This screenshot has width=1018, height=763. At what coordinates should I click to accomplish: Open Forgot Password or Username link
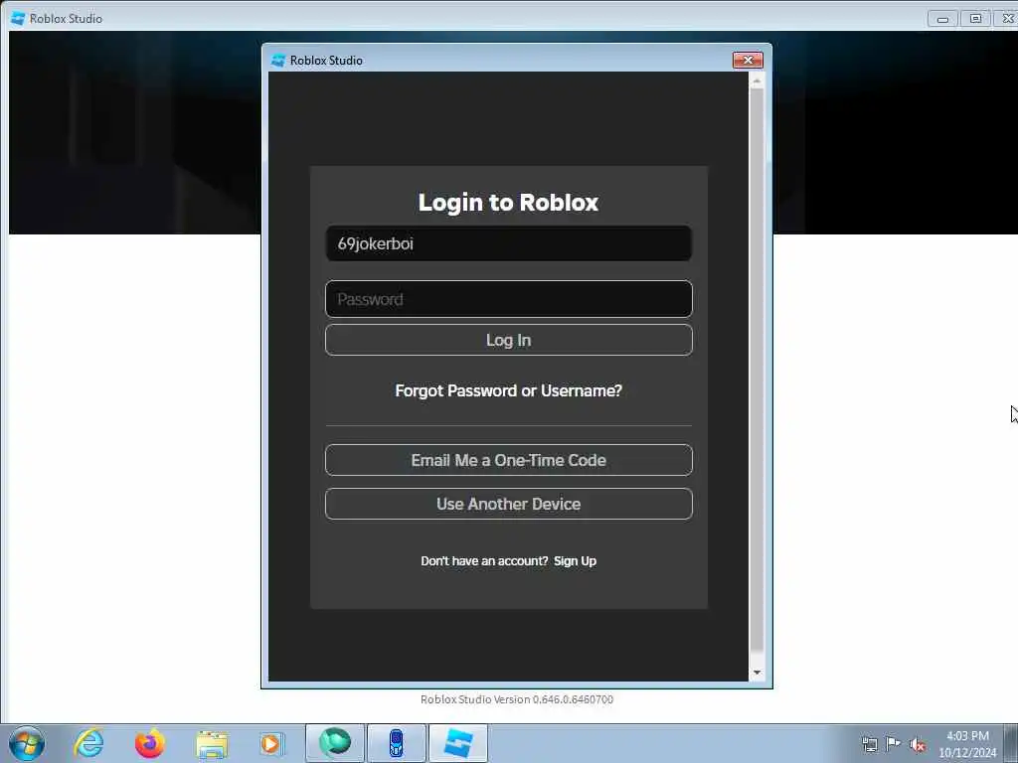508,390
